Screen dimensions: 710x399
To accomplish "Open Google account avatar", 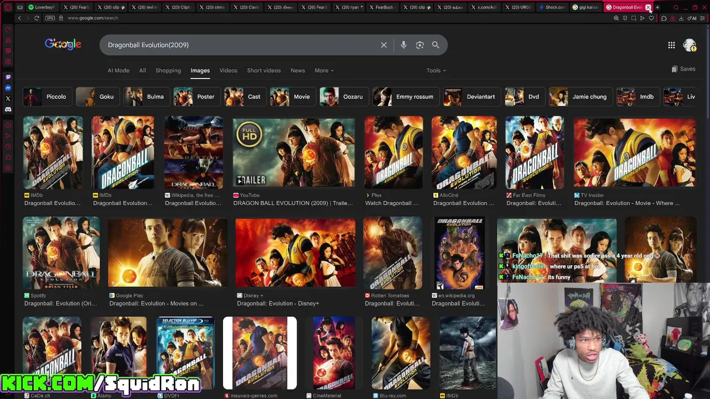I will click(689, 45).
